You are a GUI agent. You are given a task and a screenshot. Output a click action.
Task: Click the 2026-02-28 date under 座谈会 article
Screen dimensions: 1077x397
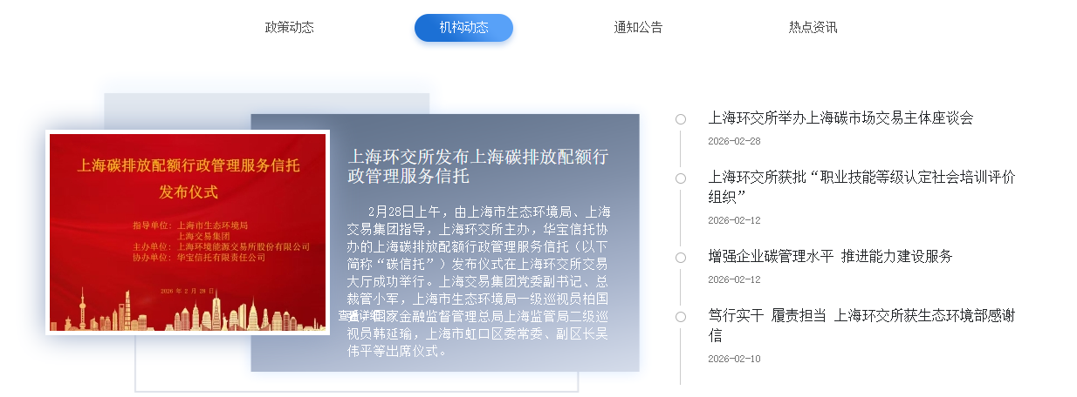click(734, 141)
